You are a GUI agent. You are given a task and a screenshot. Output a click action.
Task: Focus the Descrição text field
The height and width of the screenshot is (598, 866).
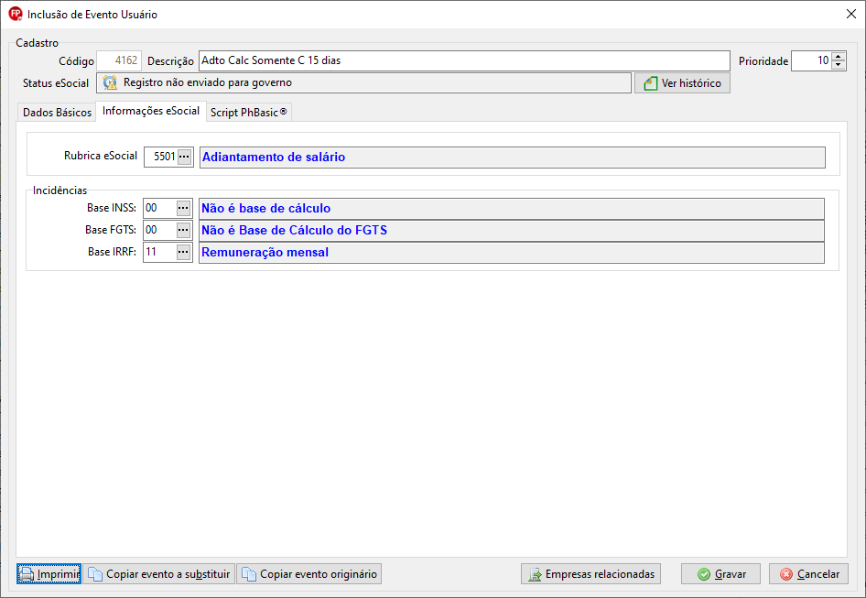pos(464,60)
